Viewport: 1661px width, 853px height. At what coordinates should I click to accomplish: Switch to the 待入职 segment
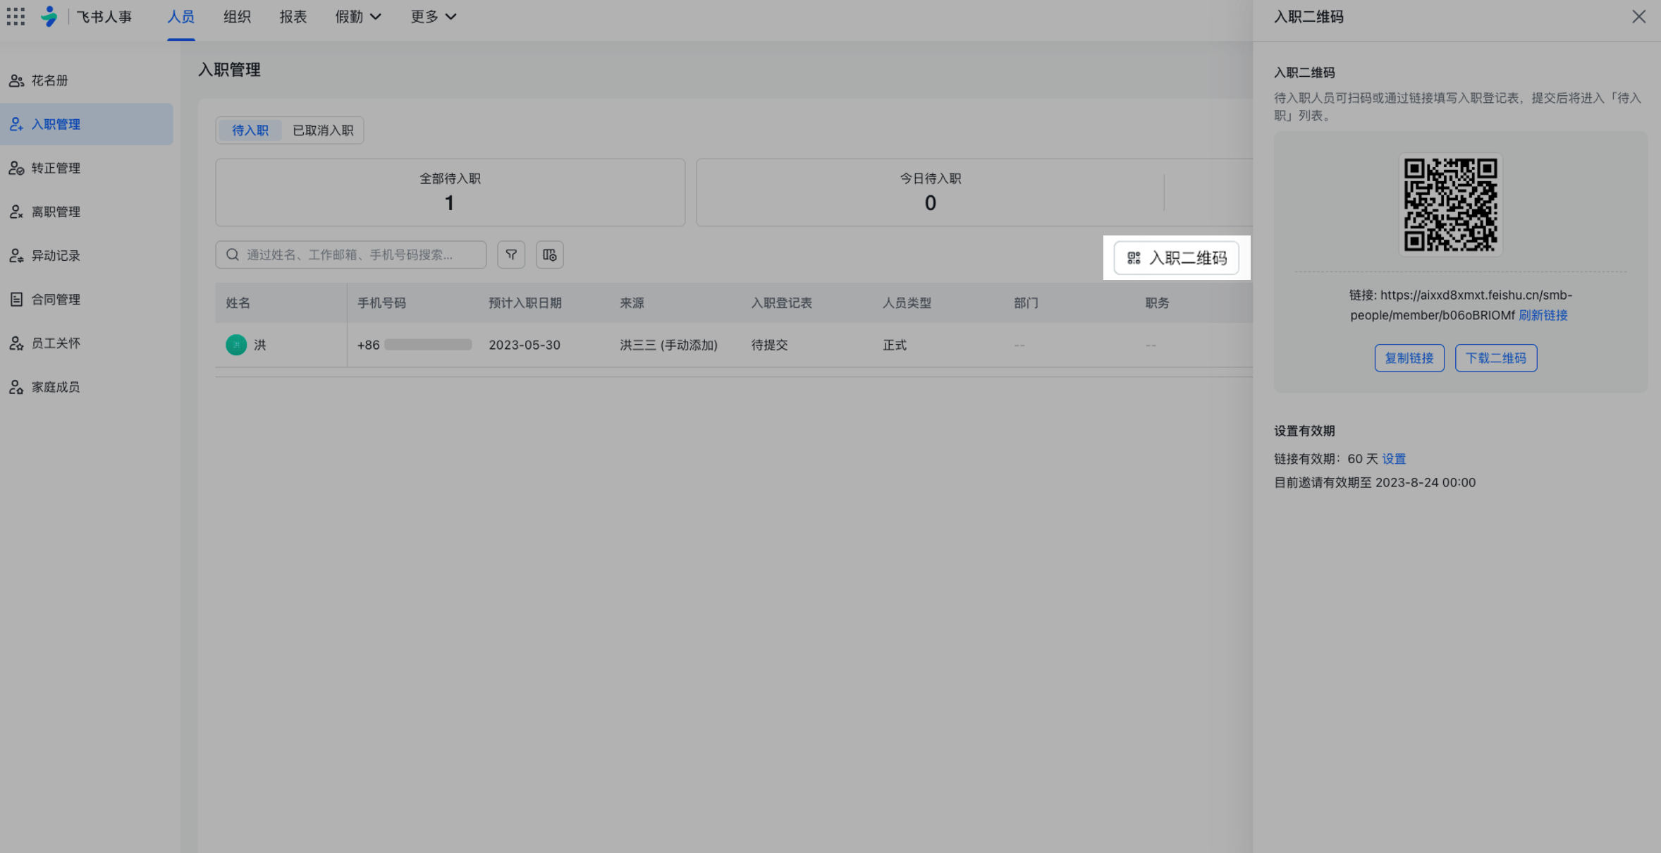[250, 130]
